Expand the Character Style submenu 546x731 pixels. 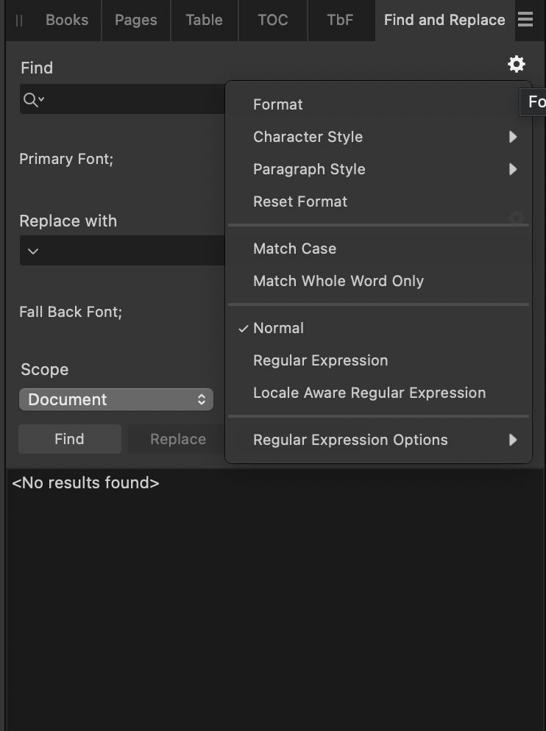(x=308, y=137)
